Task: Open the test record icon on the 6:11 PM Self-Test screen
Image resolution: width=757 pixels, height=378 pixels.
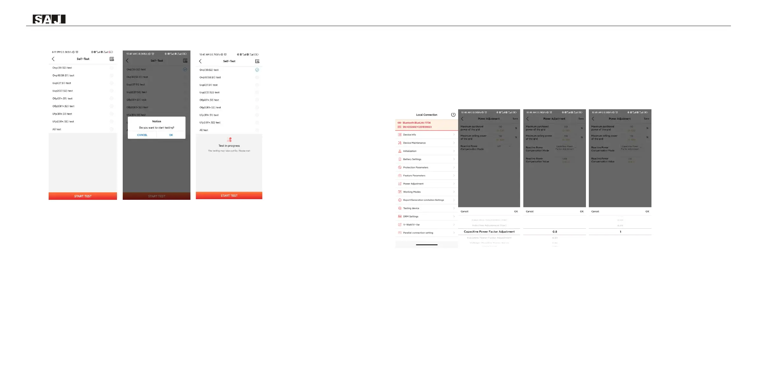Action: tap(112, 59)
